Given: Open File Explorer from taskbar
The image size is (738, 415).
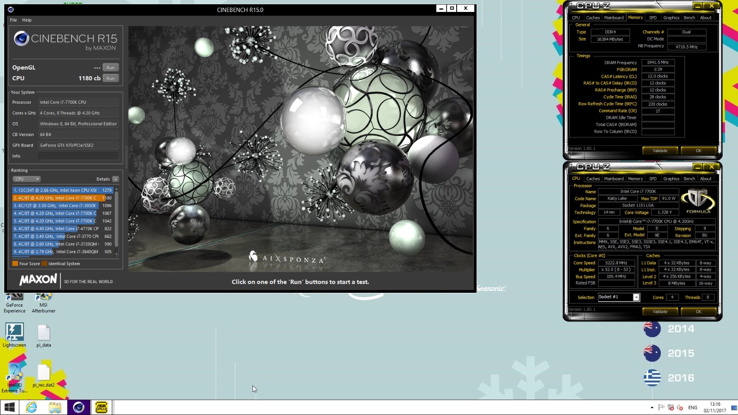Looking at the screenshot, I should (55, 407).
